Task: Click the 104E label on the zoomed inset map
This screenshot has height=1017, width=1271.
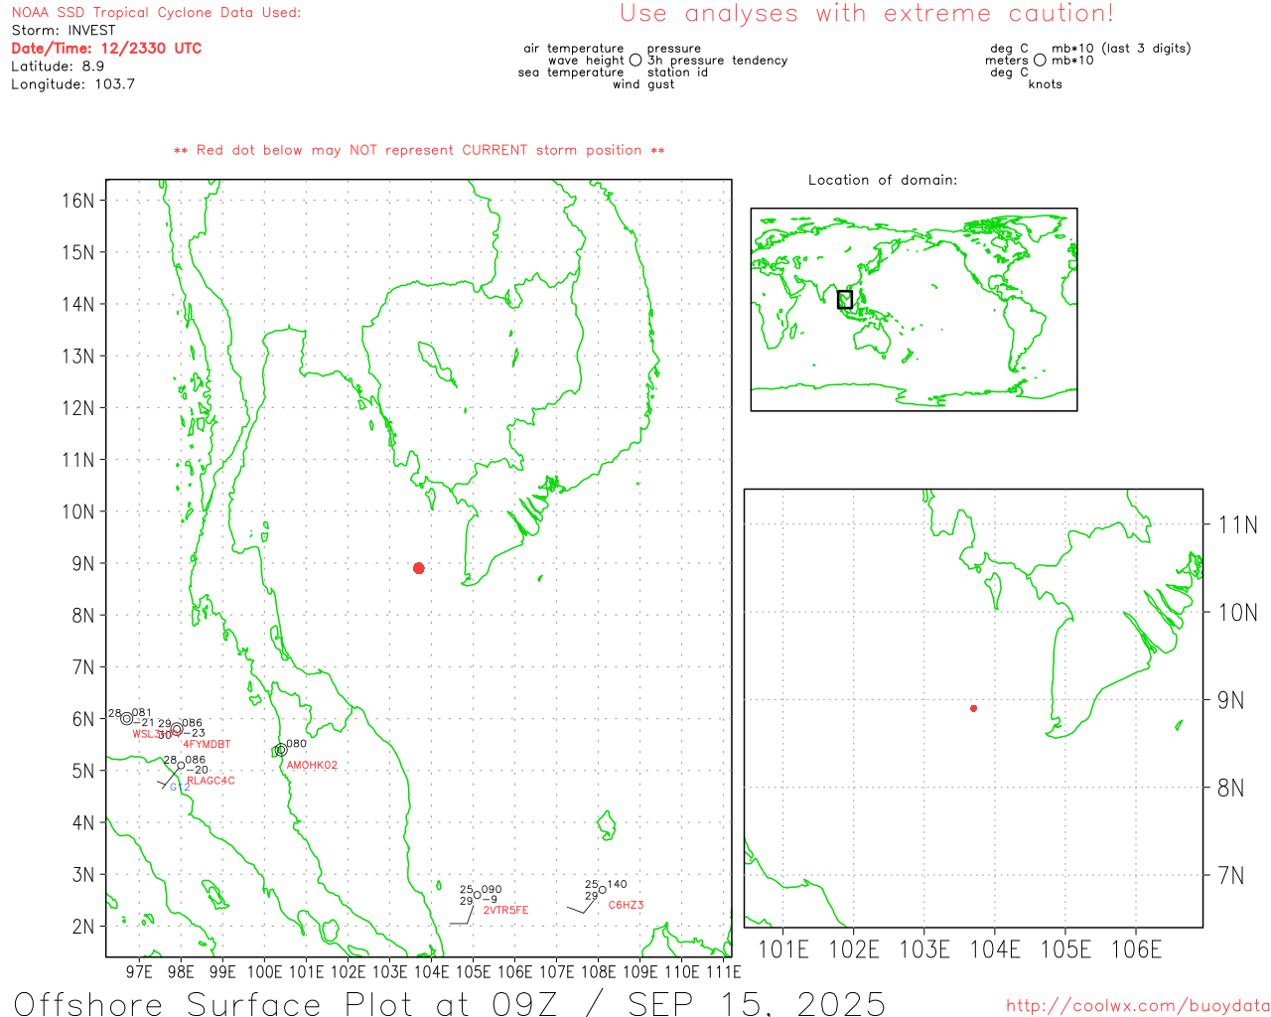Action: pyautogui.click(x=995, y=950)
